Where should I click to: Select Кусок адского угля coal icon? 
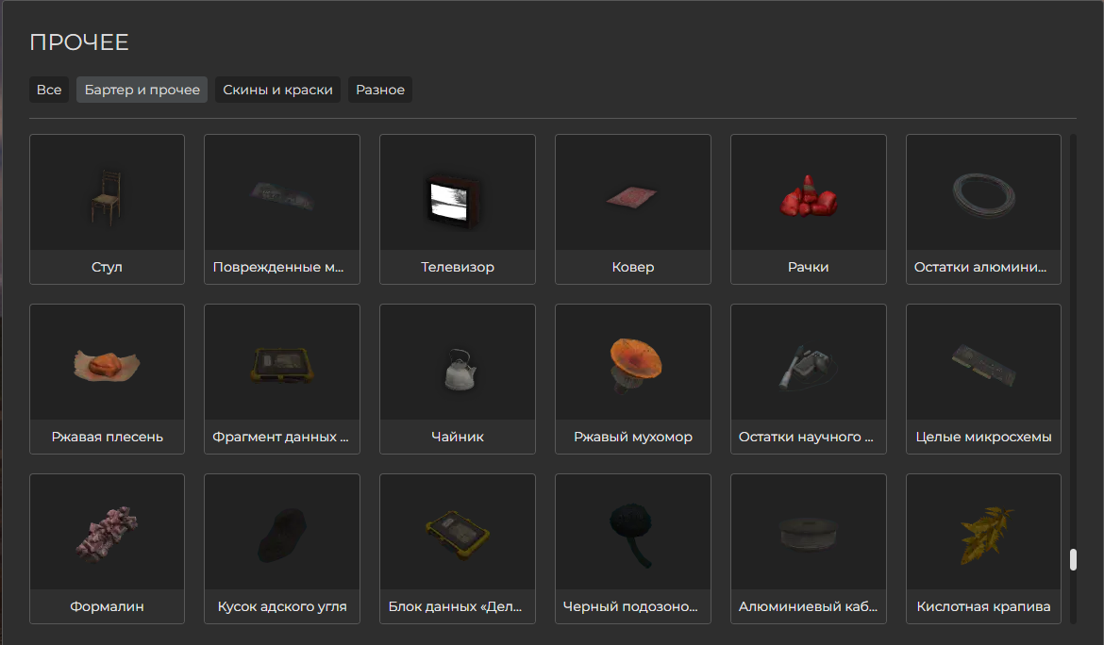tap(281, 536)
